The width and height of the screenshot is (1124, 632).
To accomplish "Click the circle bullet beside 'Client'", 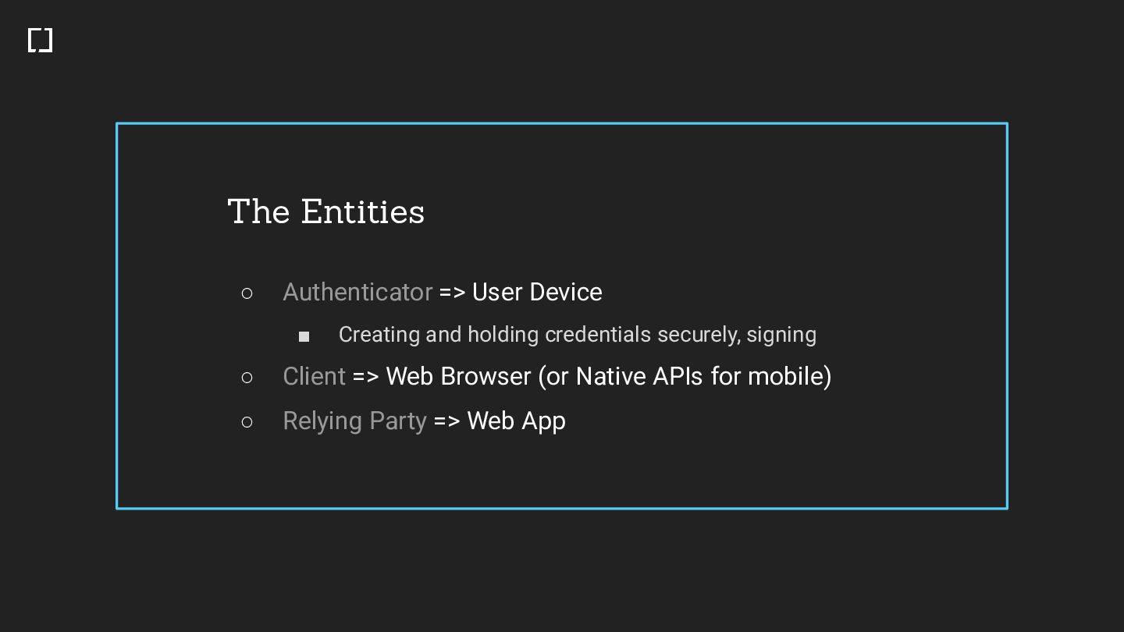I will click(x=247, y=378).
